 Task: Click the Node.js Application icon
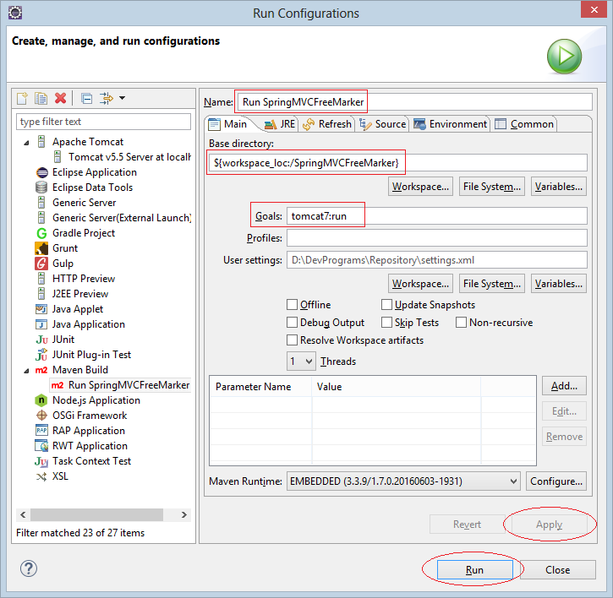41,400
